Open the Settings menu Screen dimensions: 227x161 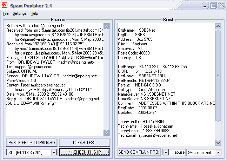[20, 13]
